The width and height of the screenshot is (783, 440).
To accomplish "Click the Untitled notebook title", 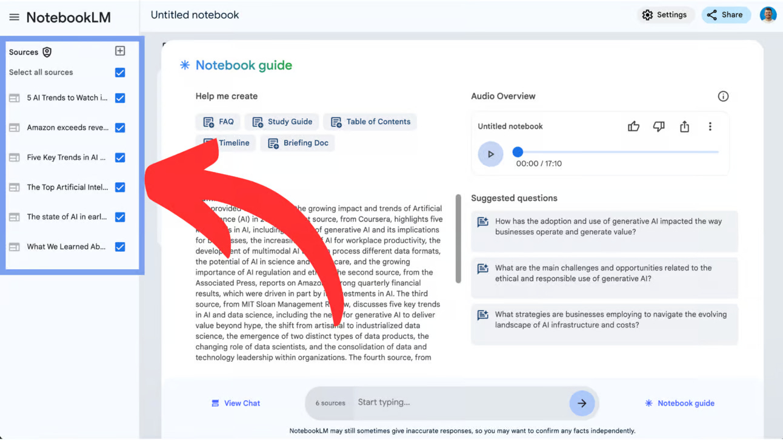I will click(x=195, y=15).
